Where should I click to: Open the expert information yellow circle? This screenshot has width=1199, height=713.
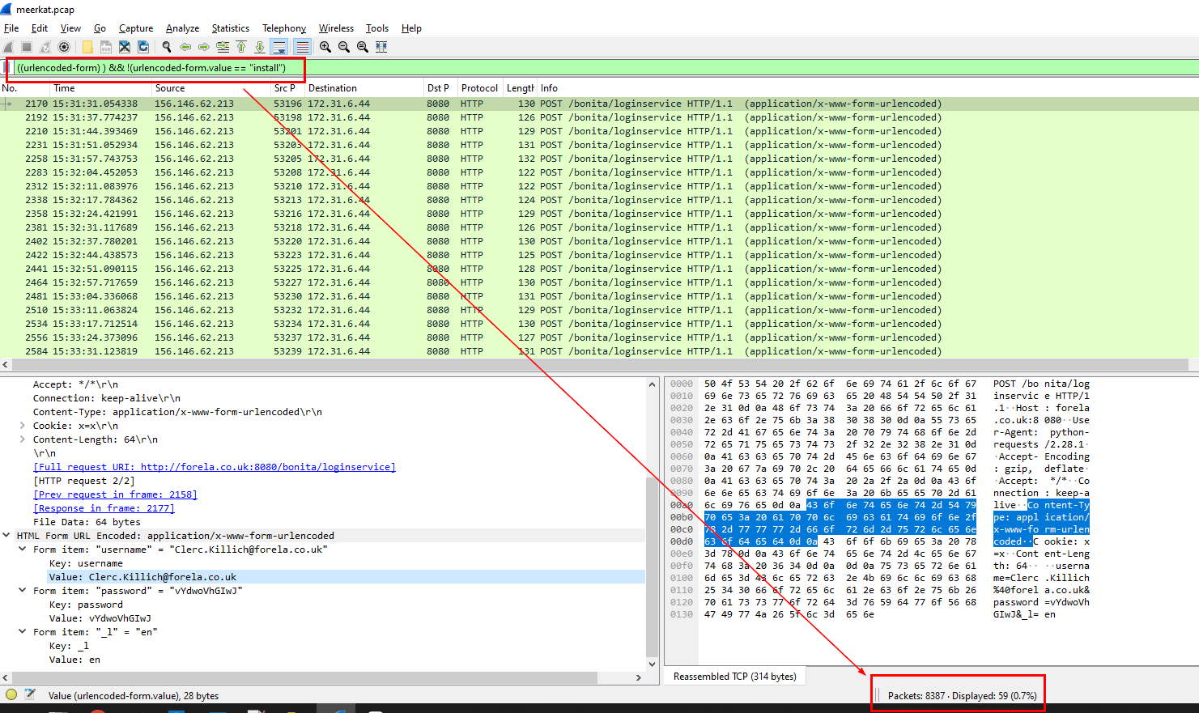coord(11,694)
